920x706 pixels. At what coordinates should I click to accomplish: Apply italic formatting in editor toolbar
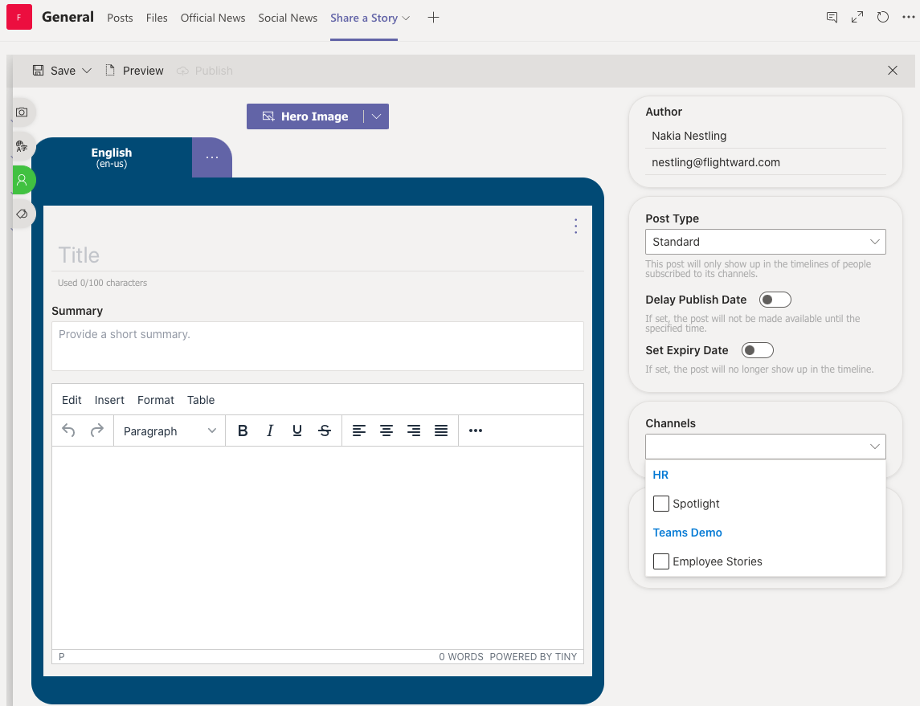[270, 431]
